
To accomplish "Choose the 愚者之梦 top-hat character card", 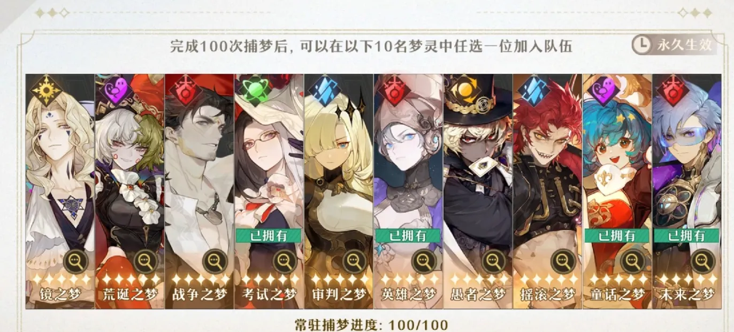I will (x=478, y=191).
